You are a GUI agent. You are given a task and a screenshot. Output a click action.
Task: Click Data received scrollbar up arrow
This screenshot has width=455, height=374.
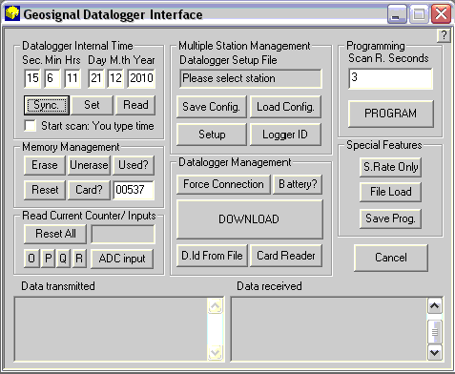coord(435,306)
